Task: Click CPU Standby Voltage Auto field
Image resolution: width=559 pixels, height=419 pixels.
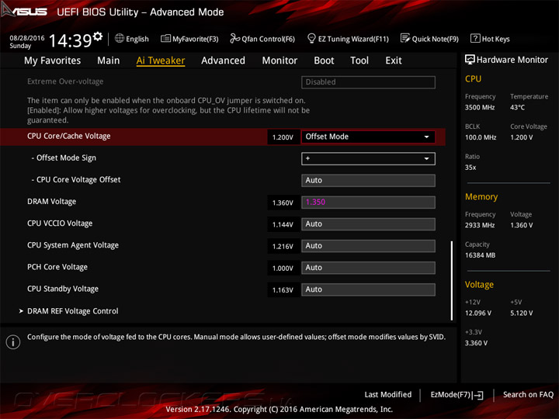Action: [x=368, y=289]
